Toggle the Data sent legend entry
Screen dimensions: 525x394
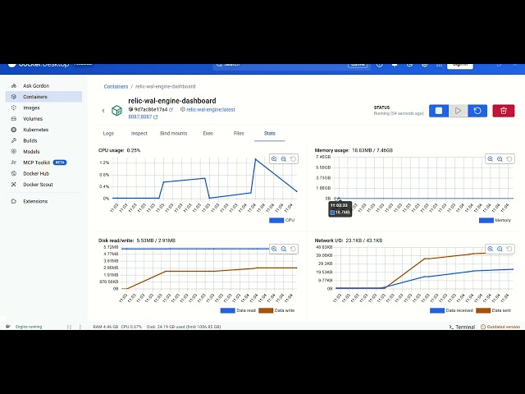click(494, 310)
